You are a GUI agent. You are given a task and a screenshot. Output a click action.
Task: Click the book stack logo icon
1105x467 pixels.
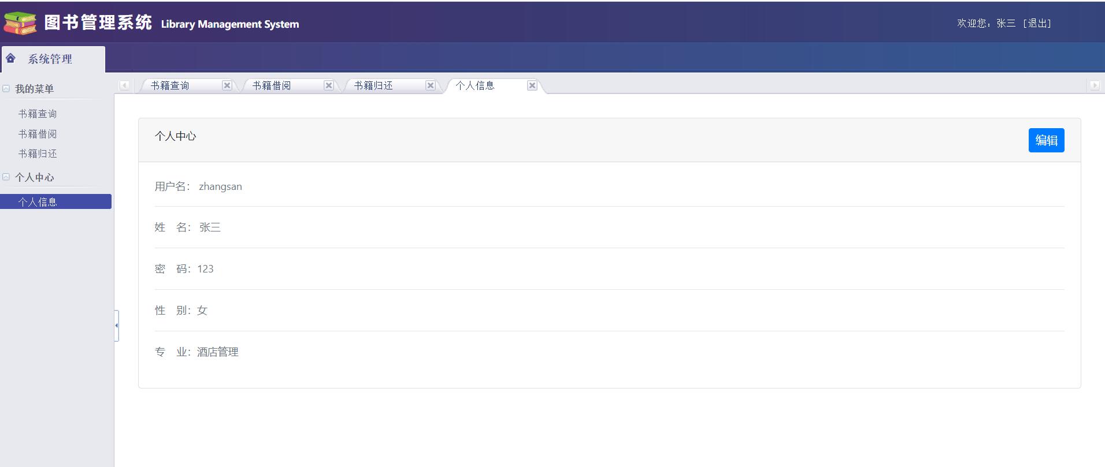[x=20, y=23]
